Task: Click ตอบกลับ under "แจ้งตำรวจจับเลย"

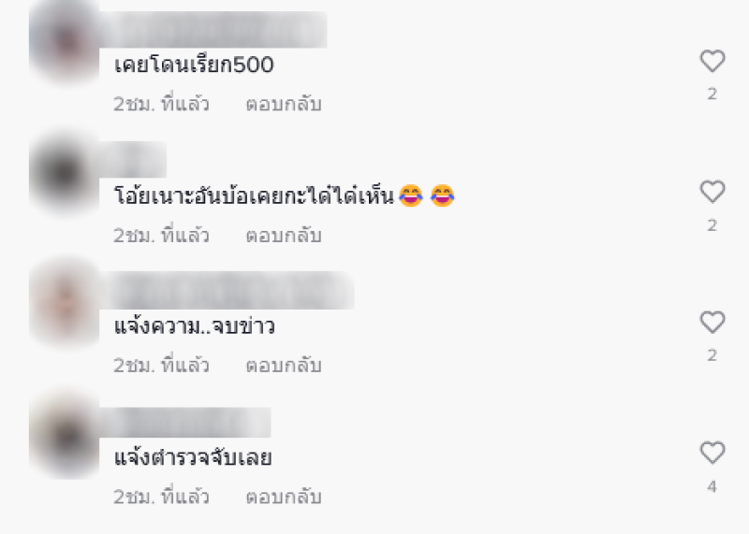Action: [x=284, y=497]
